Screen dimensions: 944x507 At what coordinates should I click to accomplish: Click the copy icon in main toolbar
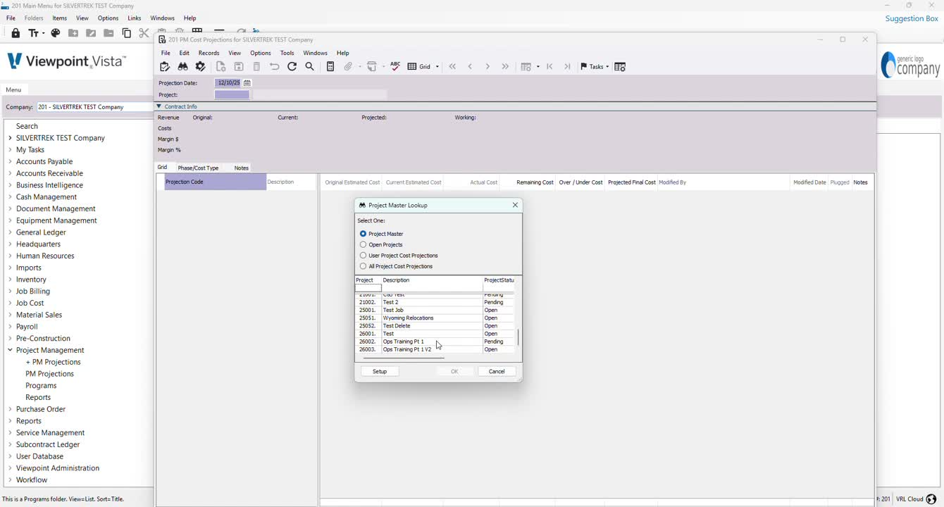tap(127, 33)
